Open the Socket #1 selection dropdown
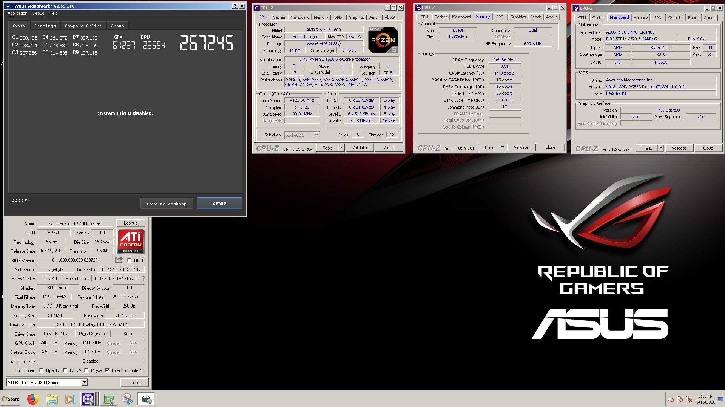This screenshot has height=407, width=725. [316, 135]
